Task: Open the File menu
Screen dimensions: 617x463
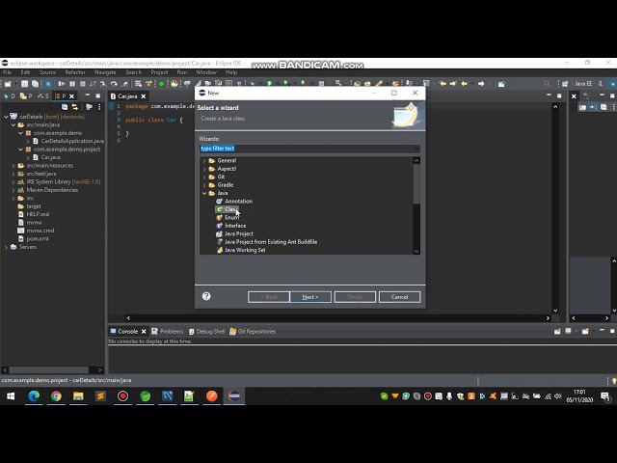Action: 7,72
